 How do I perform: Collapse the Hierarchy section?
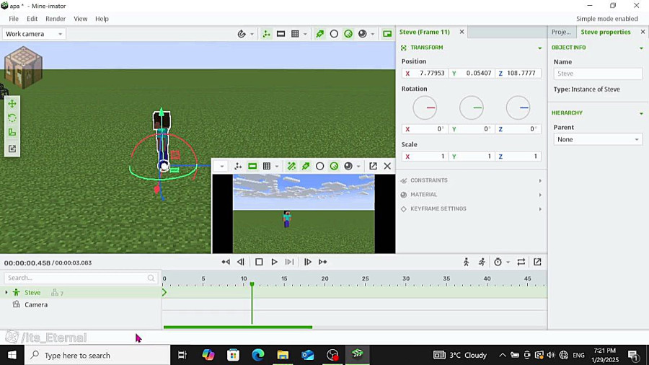[641, 113]
